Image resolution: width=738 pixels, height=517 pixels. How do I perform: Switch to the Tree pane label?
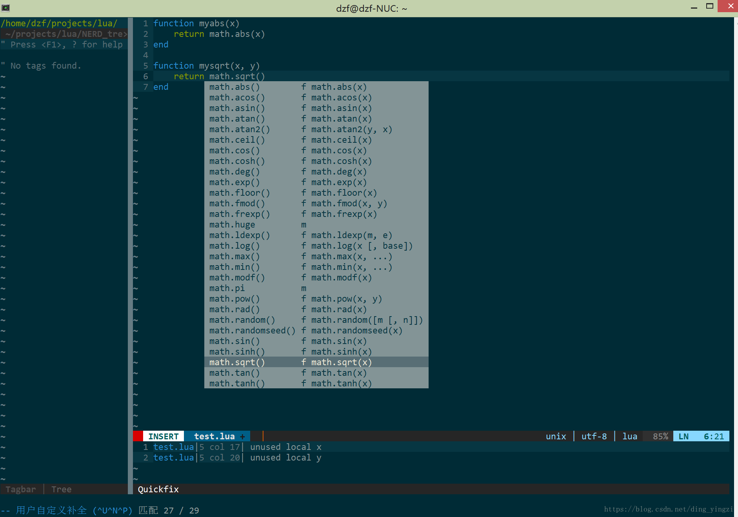point(62,489)
